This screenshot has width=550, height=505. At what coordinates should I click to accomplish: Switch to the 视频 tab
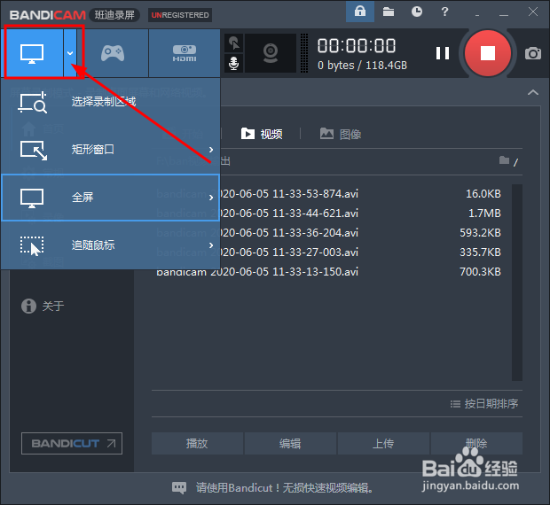(x=262, y=134)
